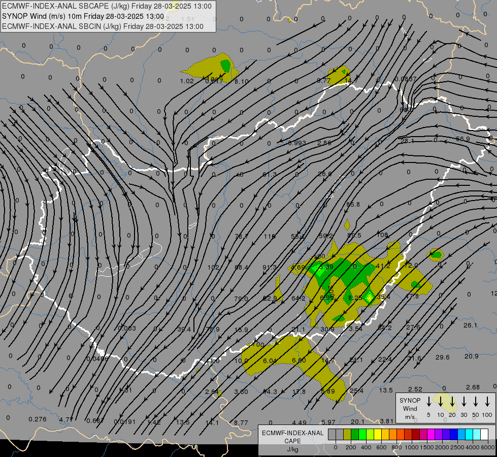Click the 30 m/s wind arrow in legend
The image size is (497, 457).
point(464,402)
